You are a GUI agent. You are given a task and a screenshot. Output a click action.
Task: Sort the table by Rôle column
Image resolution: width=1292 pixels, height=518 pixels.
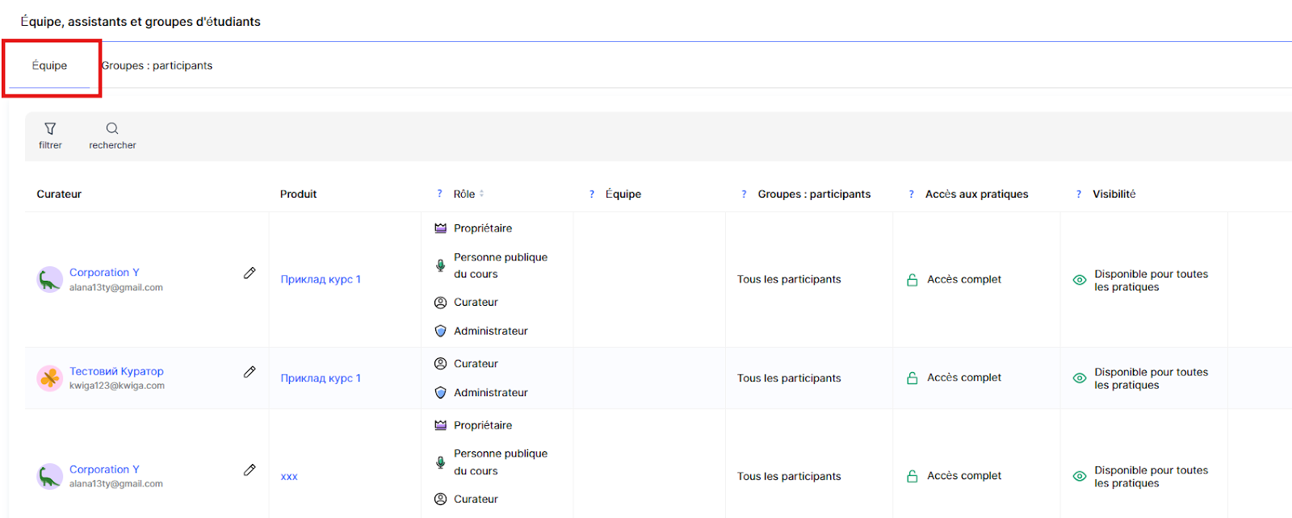[x=482, y=194]
